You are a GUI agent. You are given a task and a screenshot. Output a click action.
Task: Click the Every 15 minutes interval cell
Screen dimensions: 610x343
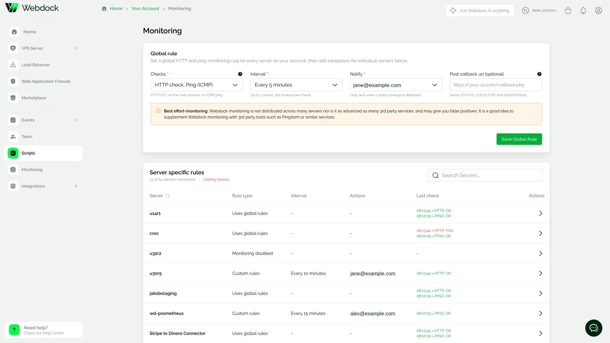(308, 313)
